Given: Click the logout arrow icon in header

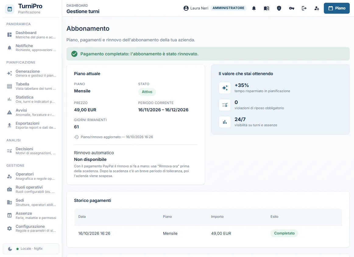Looking at the screenshot, I should point(304,8).
